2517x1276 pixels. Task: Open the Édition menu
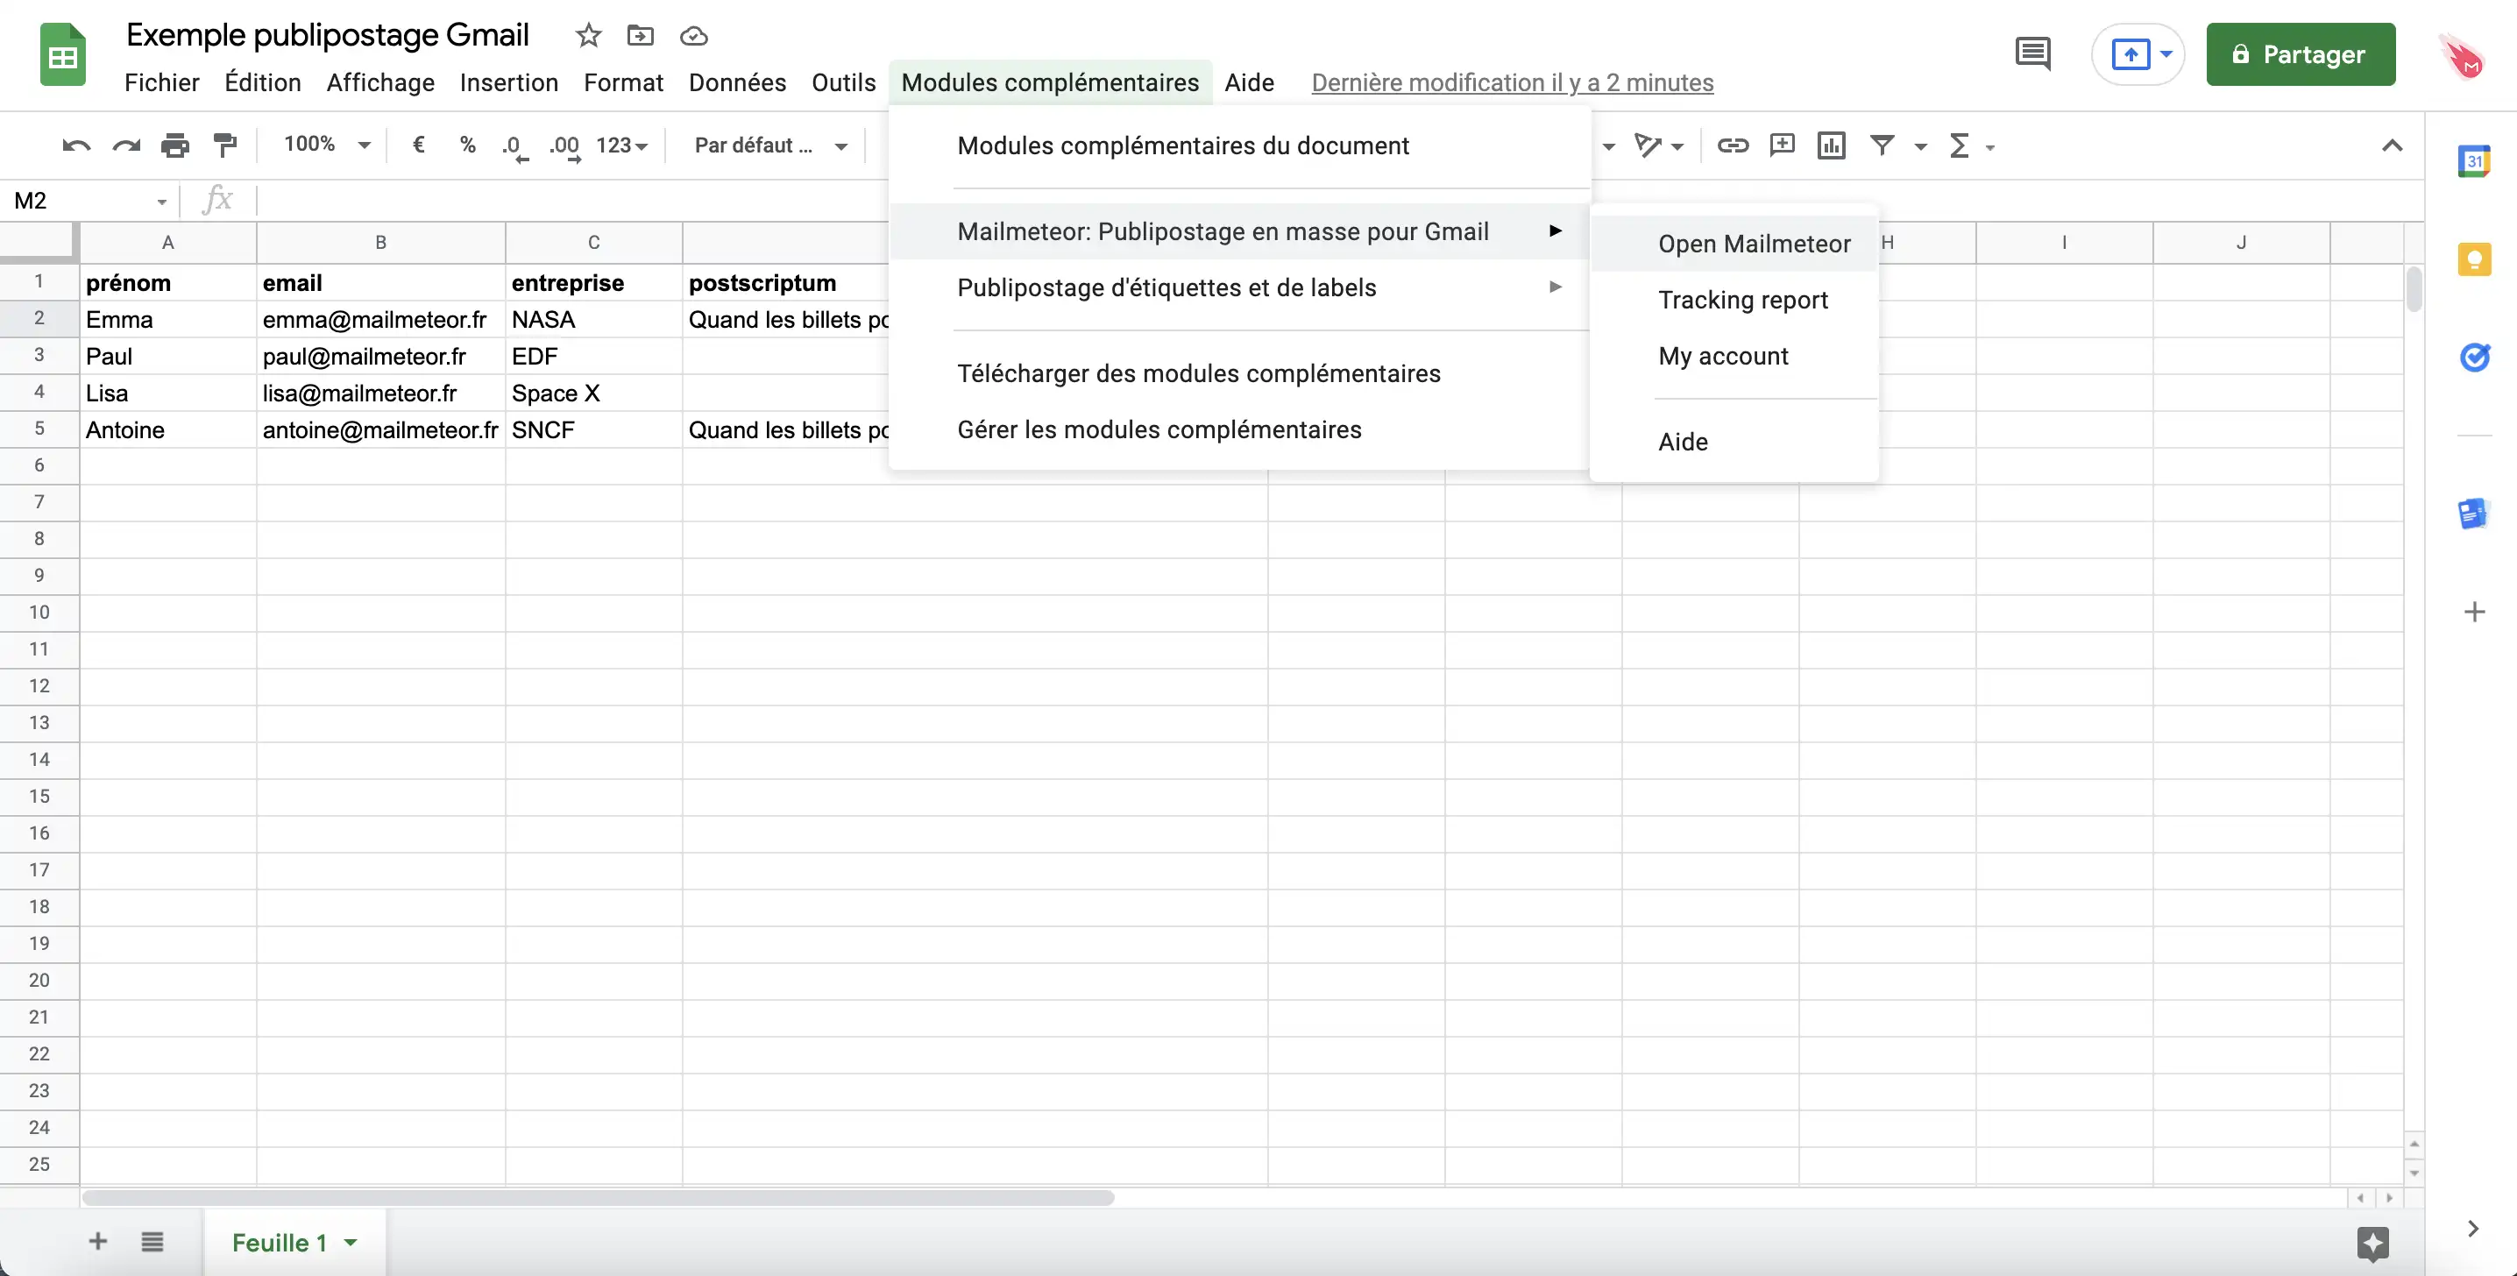[263, 83]
